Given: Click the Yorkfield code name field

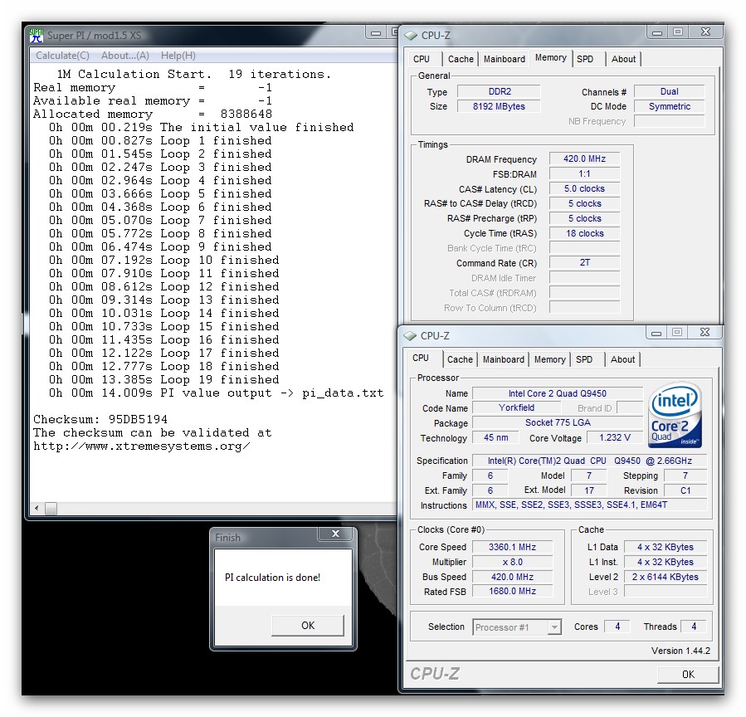Looking at the screenshot, I should point(516,407).
